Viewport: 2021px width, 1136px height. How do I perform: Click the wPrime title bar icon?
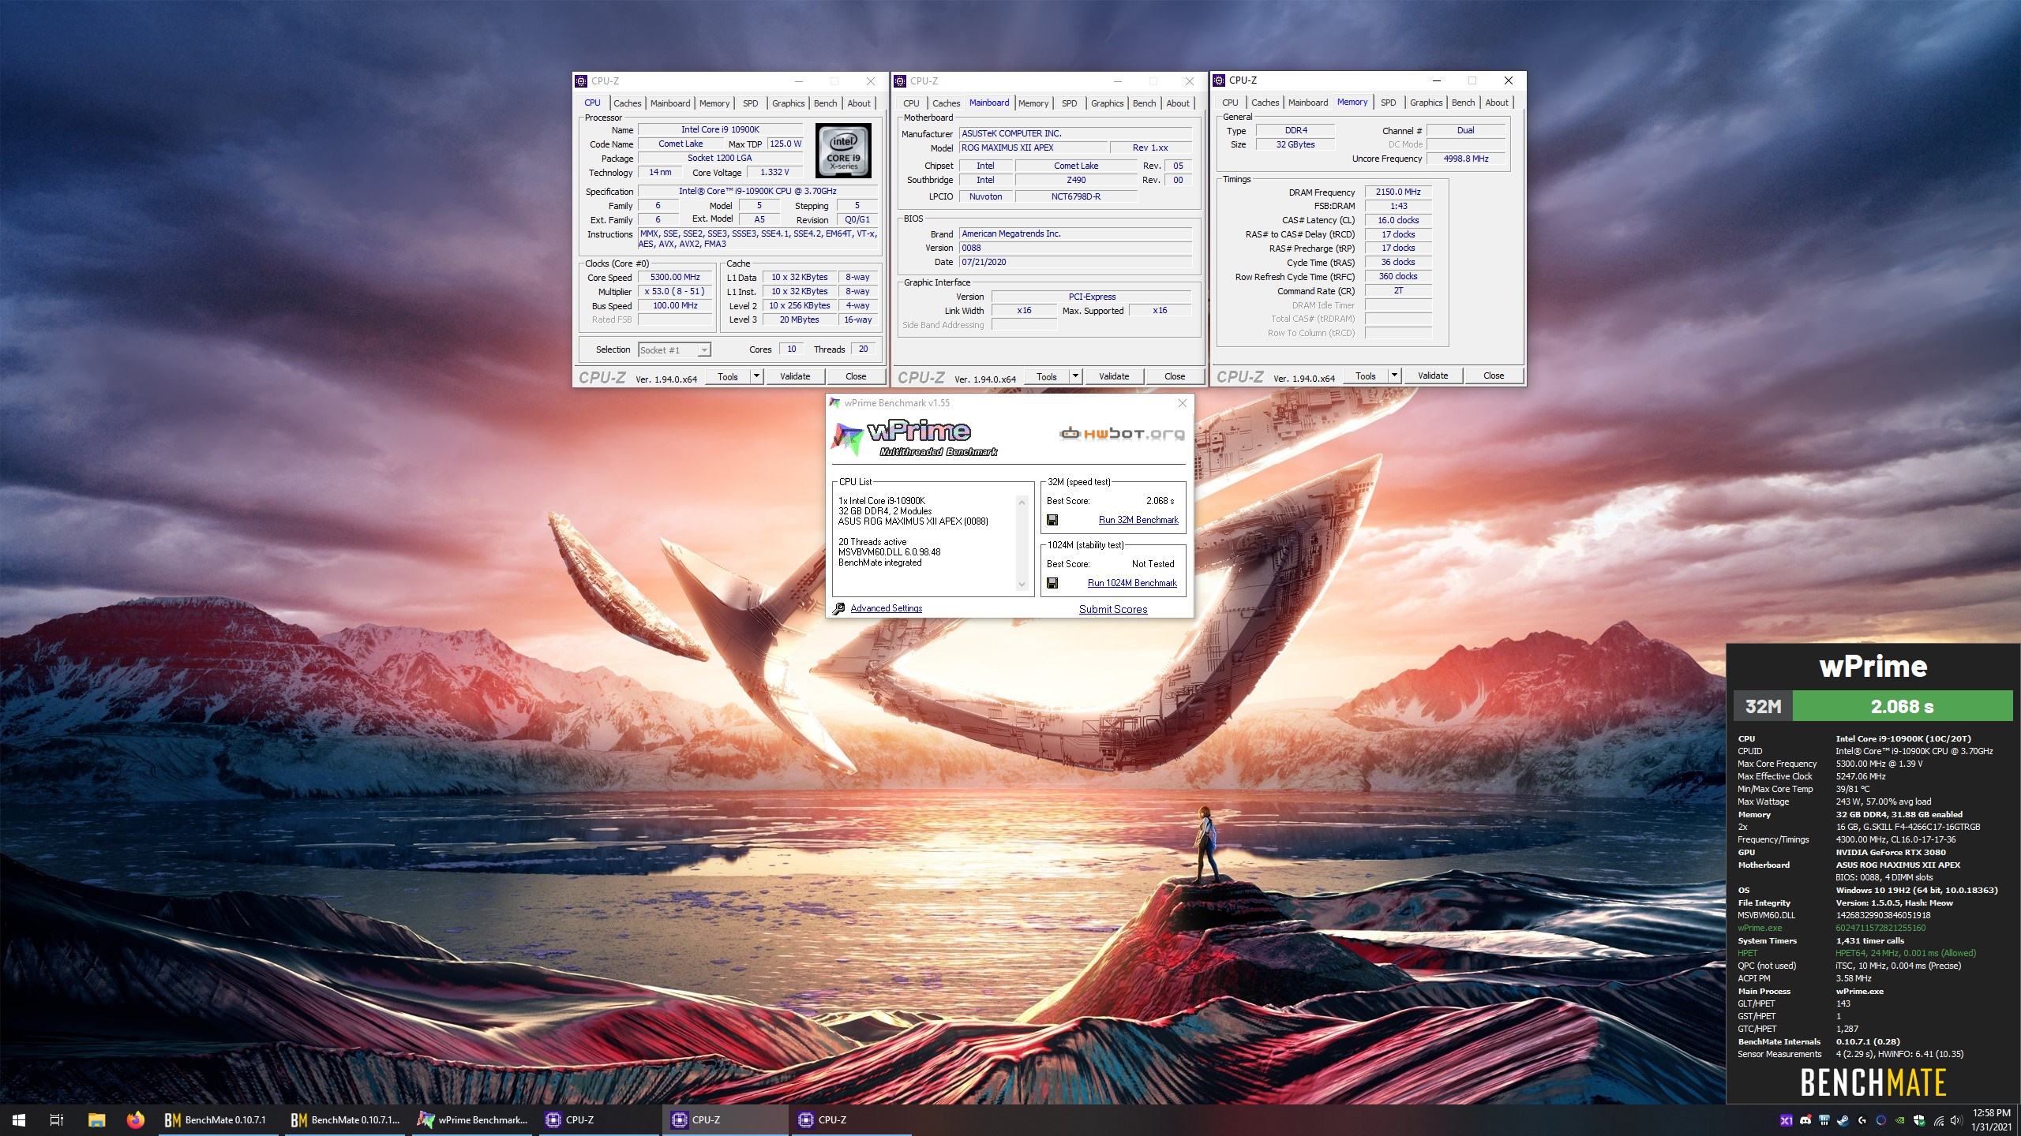(x=834, y=403)
